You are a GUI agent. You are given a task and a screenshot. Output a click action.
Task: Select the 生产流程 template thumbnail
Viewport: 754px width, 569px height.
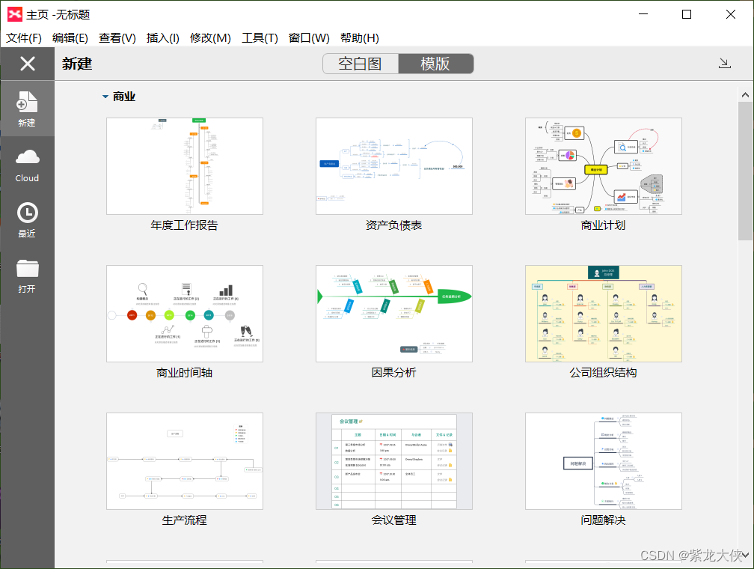click(x=185, y=461)
